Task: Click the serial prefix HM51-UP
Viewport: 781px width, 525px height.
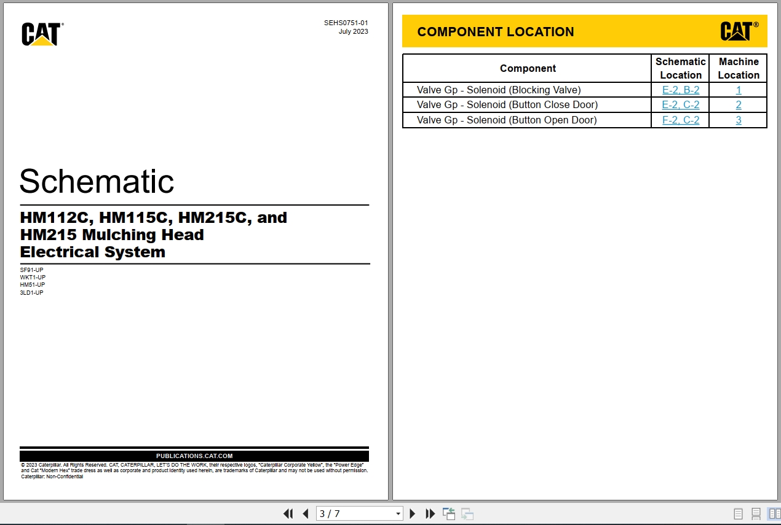Action: [33, 284]
